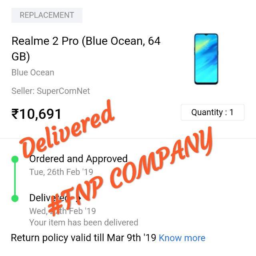Tap the REPLACEMENT label badge
Image resolution: width=256 pixels, height=256 pixels.
[x=47, y=15]
